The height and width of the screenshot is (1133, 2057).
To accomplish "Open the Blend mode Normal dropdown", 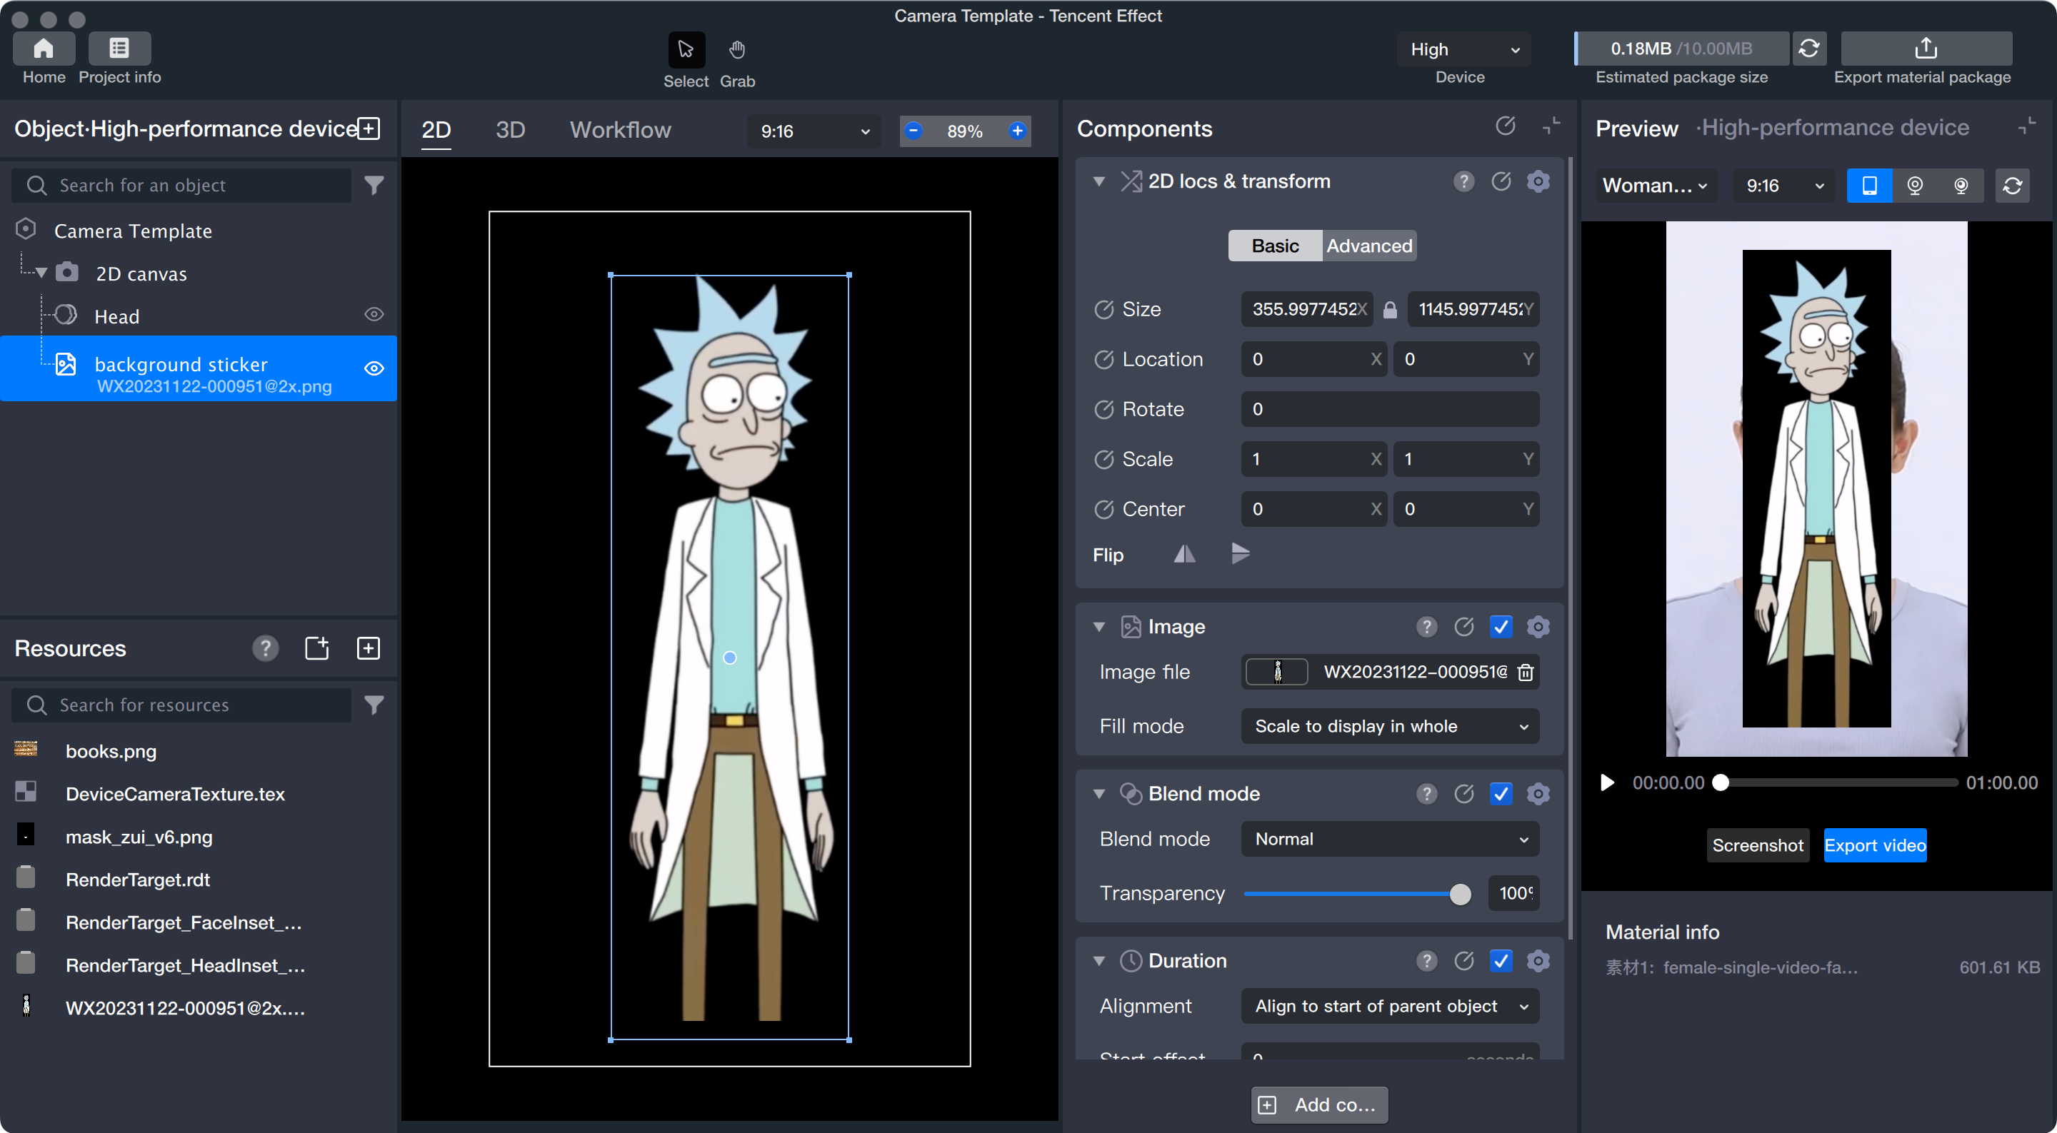I will coord(1389,839).
